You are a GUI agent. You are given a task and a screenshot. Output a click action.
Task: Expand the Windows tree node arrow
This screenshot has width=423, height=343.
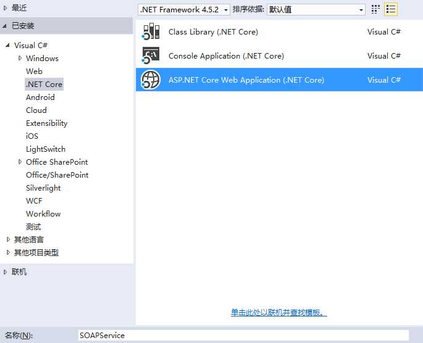(x=20, y=58)
